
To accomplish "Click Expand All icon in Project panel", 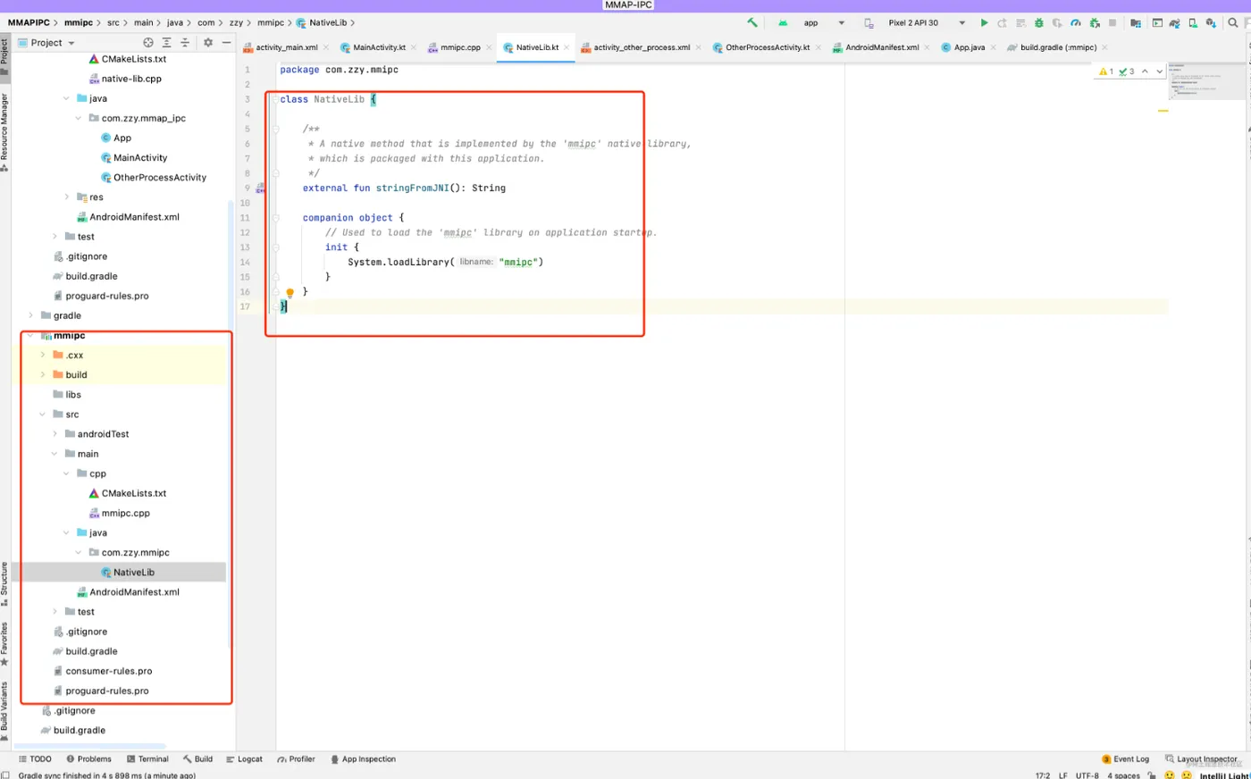I will [166, 42].
